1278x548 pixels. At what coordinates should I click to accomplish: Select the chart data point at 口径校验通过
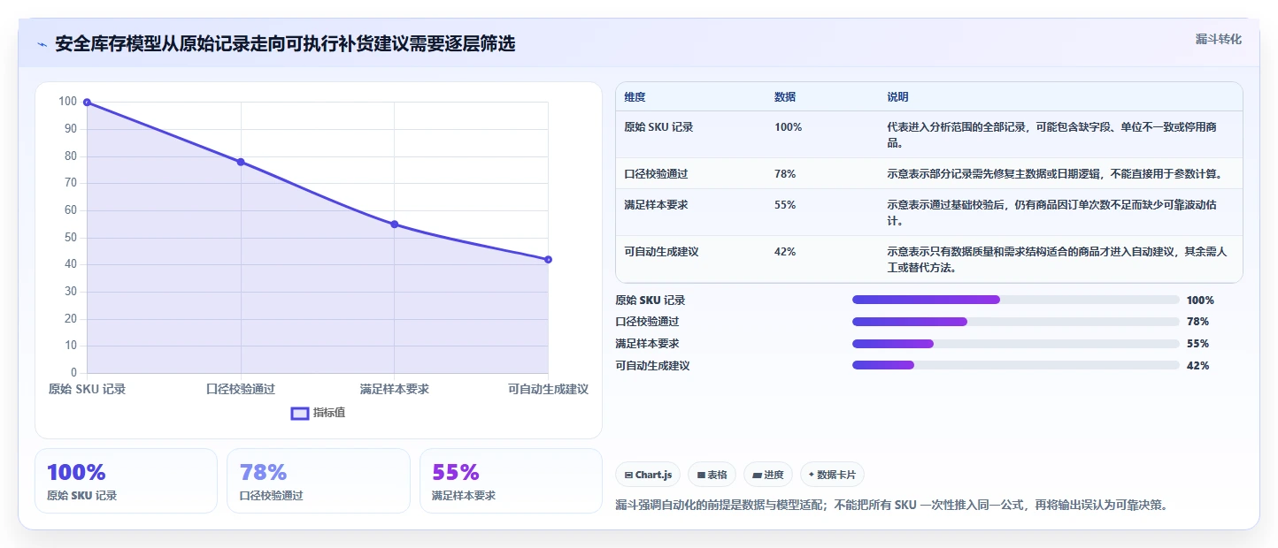[x=241, y=162]
